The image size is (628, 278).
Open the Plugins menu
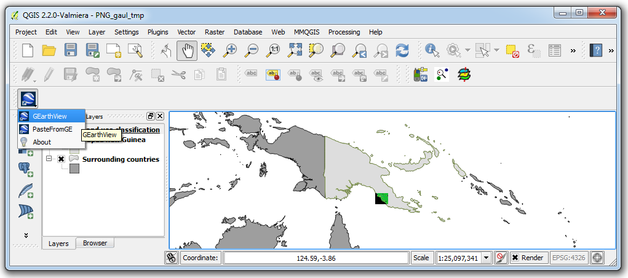[158, 32]
